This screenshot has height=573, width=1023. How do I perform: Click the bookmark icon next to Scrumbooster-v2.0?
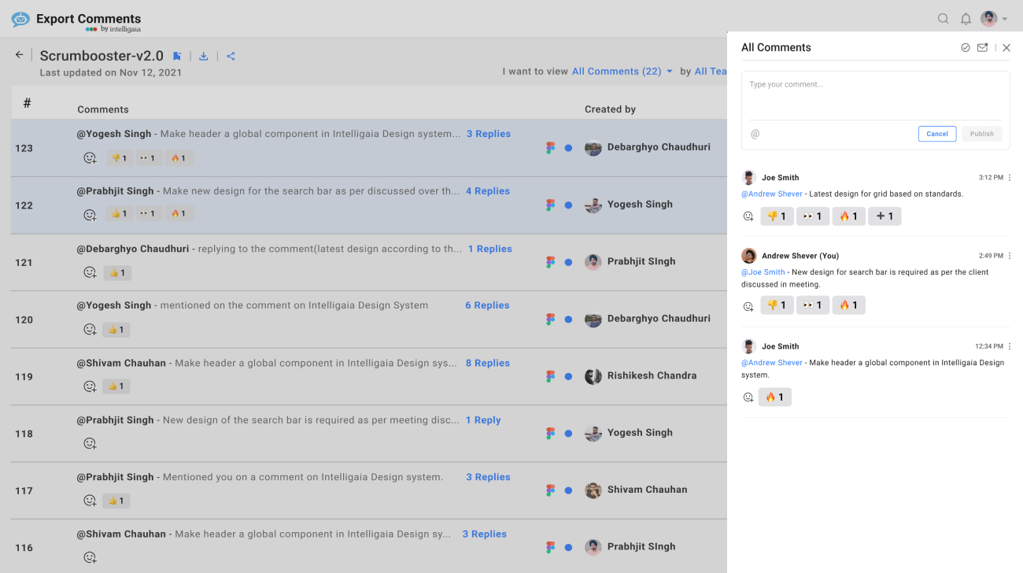tap(177, 56)
